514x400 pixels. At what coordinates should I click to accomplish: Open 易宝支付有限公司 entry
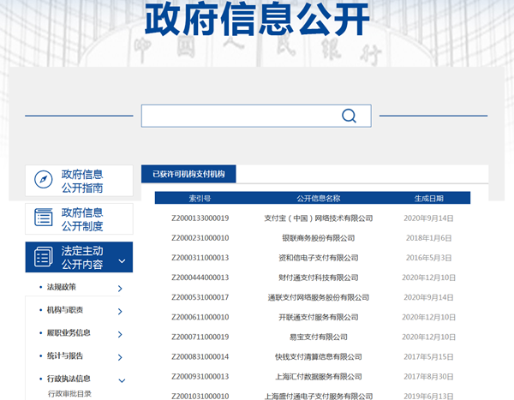coord(319,337)
